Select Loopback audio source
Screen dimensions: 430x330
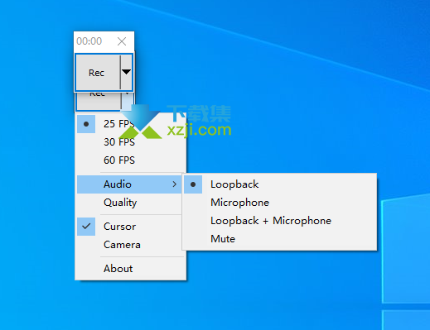pyautogui.click(x=279, y=184)
